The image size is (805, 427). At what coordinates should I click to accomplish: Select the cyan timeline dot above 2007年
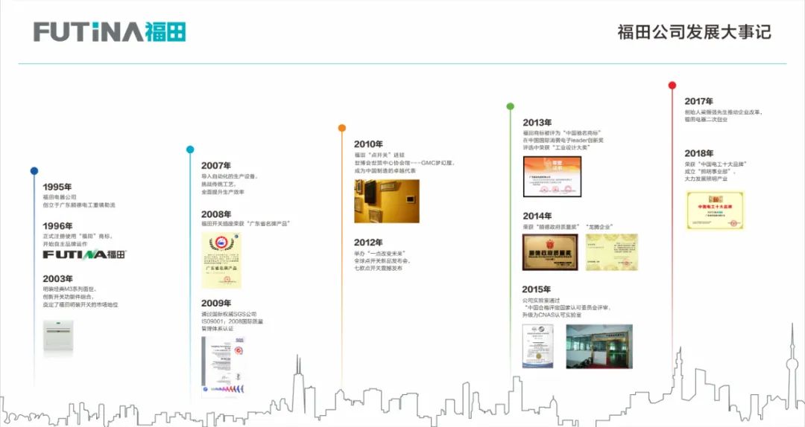pos(190,150)
